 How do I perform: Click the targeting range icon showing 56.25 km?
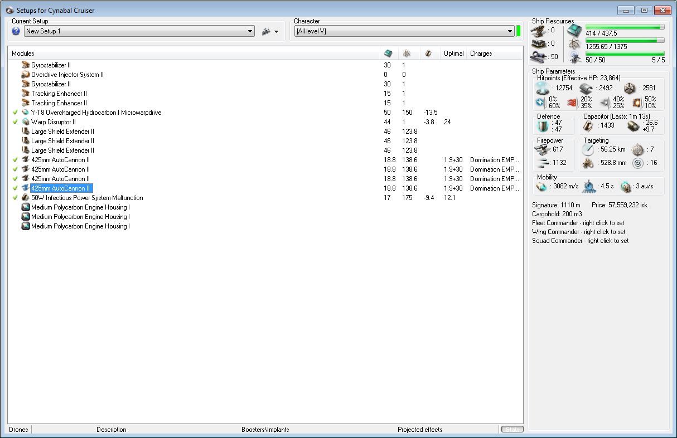(588, 150)
